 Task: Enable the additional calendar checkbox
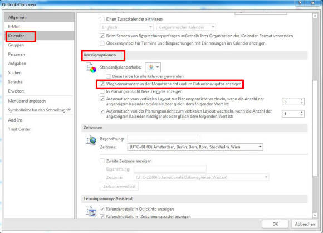102,19
